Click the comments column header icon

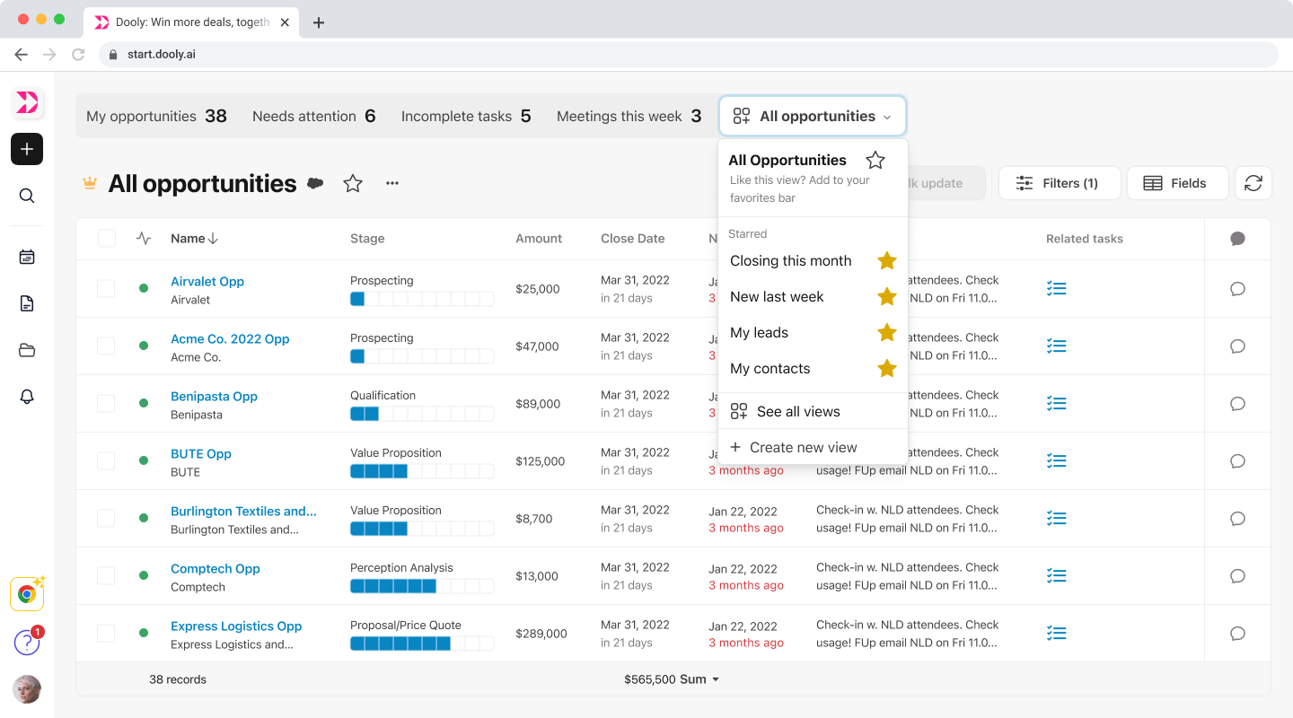point(1237,239)
